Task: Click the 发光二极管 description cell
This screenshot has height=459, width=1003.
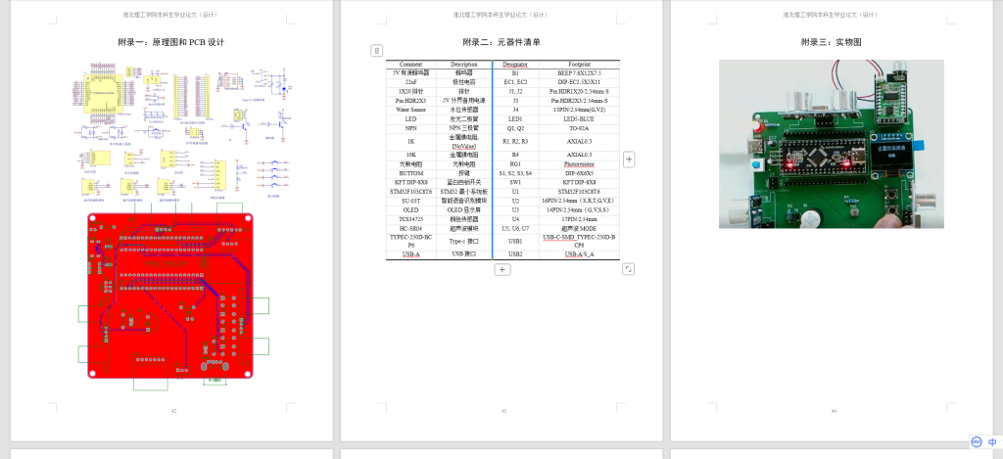Action: pyautogui.click(x=463, y=118)
